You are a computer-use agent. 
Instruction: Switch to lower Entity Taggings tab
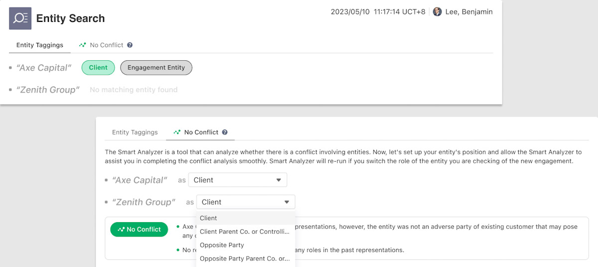point(135,132)
